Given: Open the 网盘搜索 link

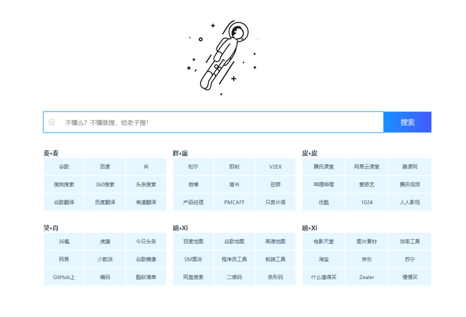Looking at the screenshot, I should 192,277.
